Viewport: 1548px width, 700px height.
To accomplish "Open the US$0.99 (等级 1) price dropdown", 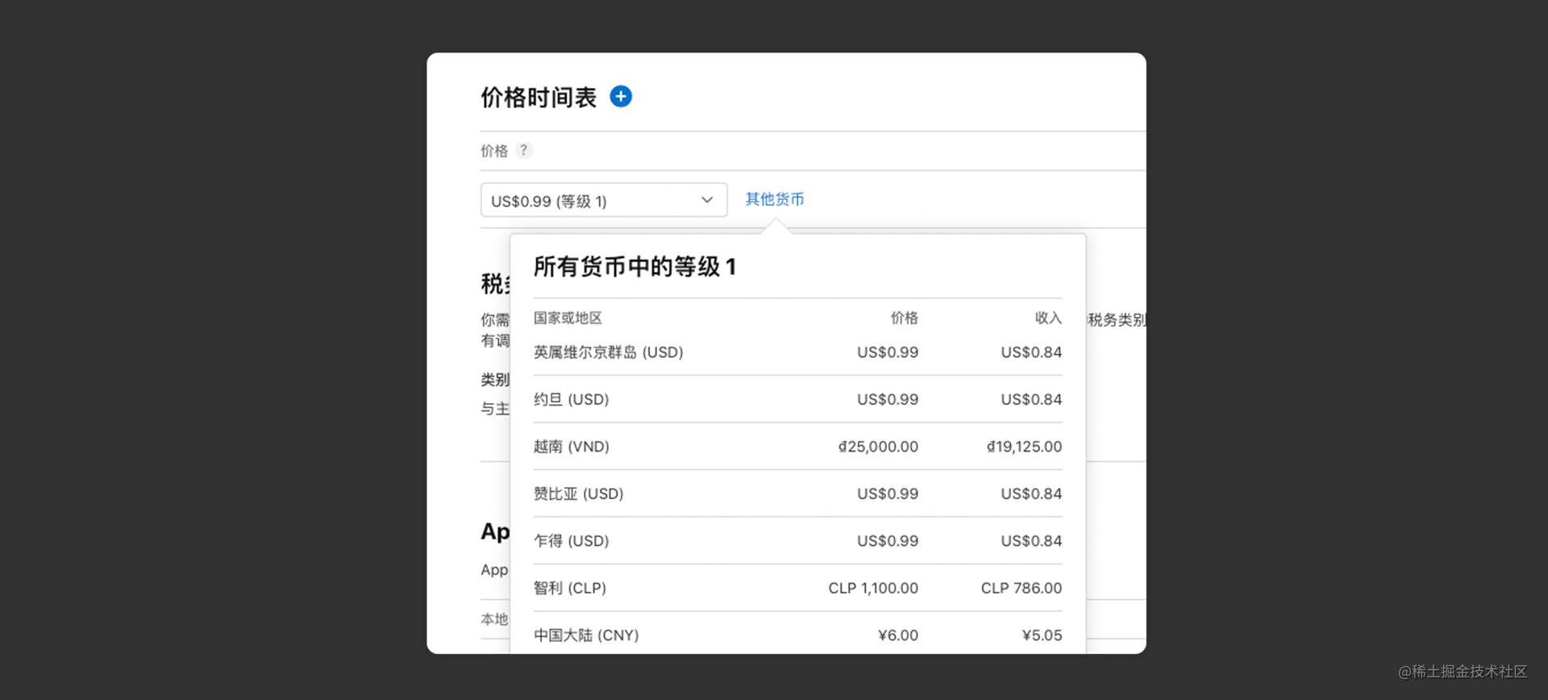I will [604, 200].
